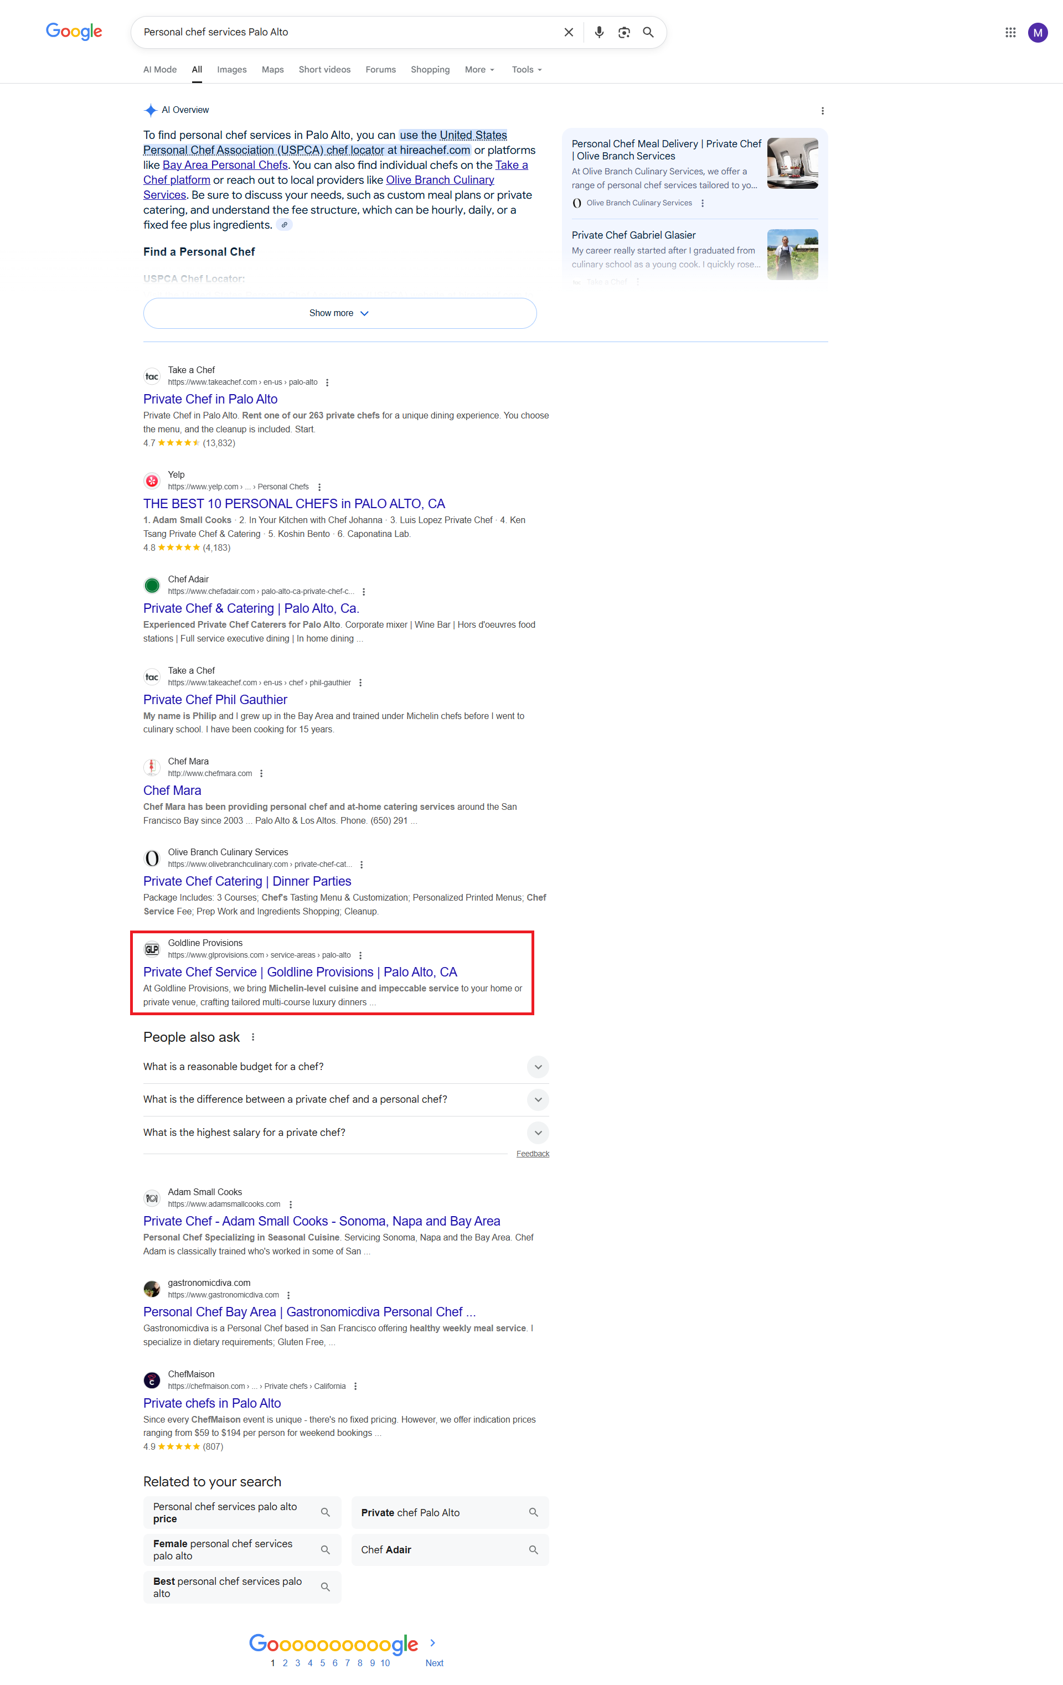
Task: Expand the More search filters dropdown
Action: [479, 69]
